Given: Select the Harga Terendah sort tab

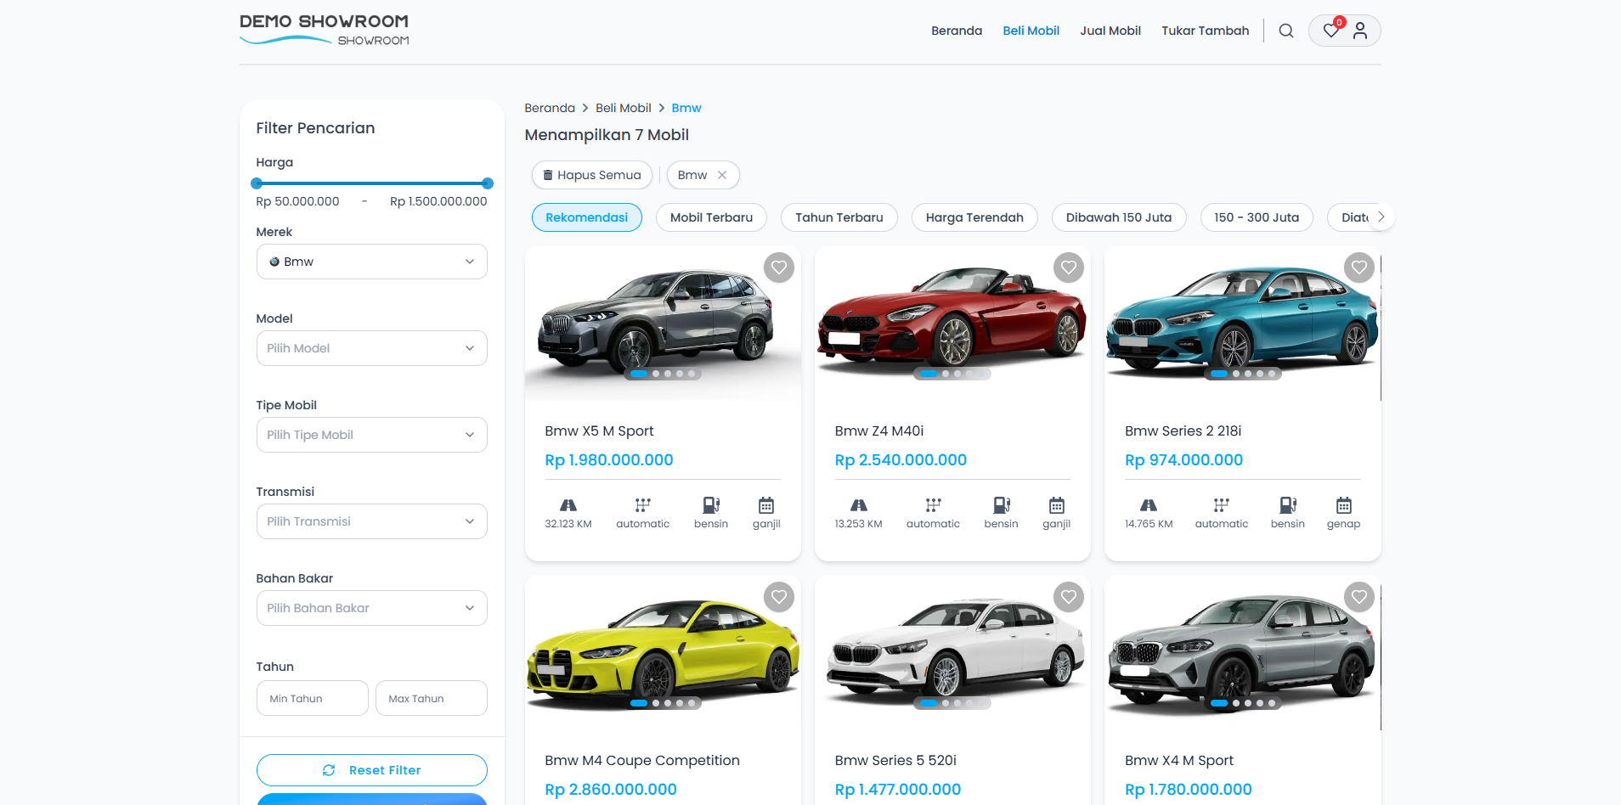Looking at the screenshot, I should point(974,217).
